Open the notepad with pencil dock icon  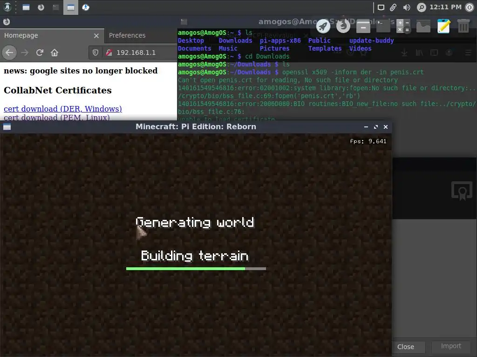pyautogui.click(x=443, y=26)
